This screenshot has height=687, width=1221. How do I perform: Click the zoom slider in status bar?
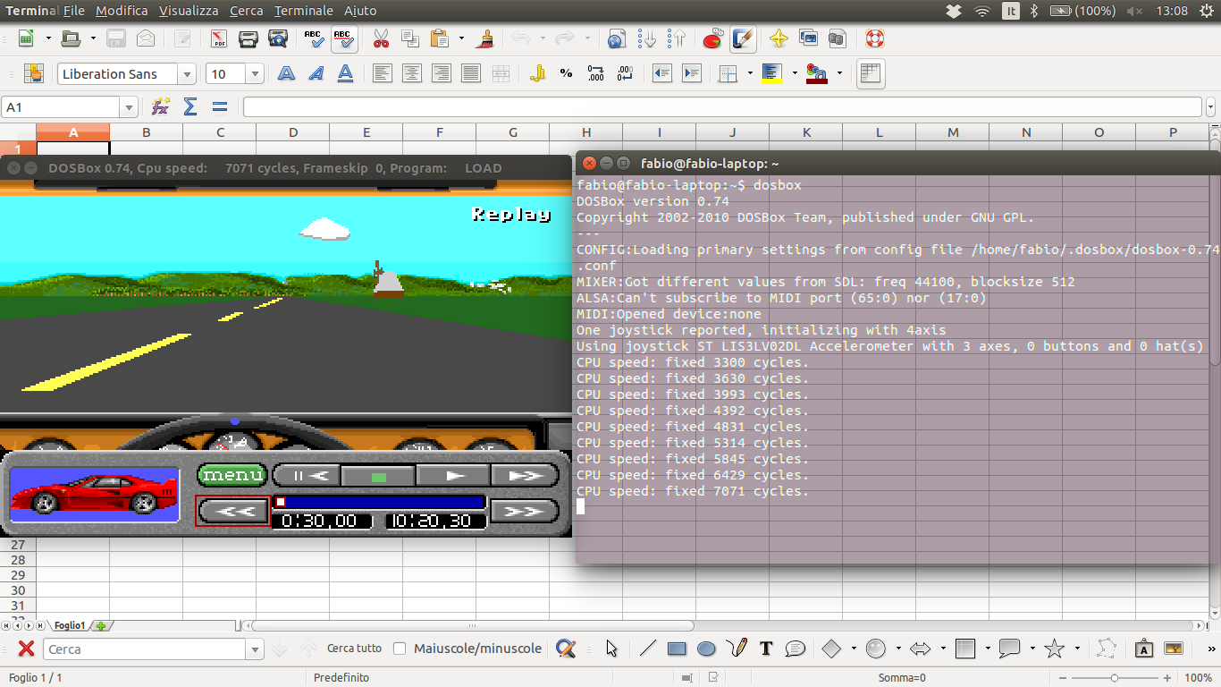click(x=1114, y=678)
